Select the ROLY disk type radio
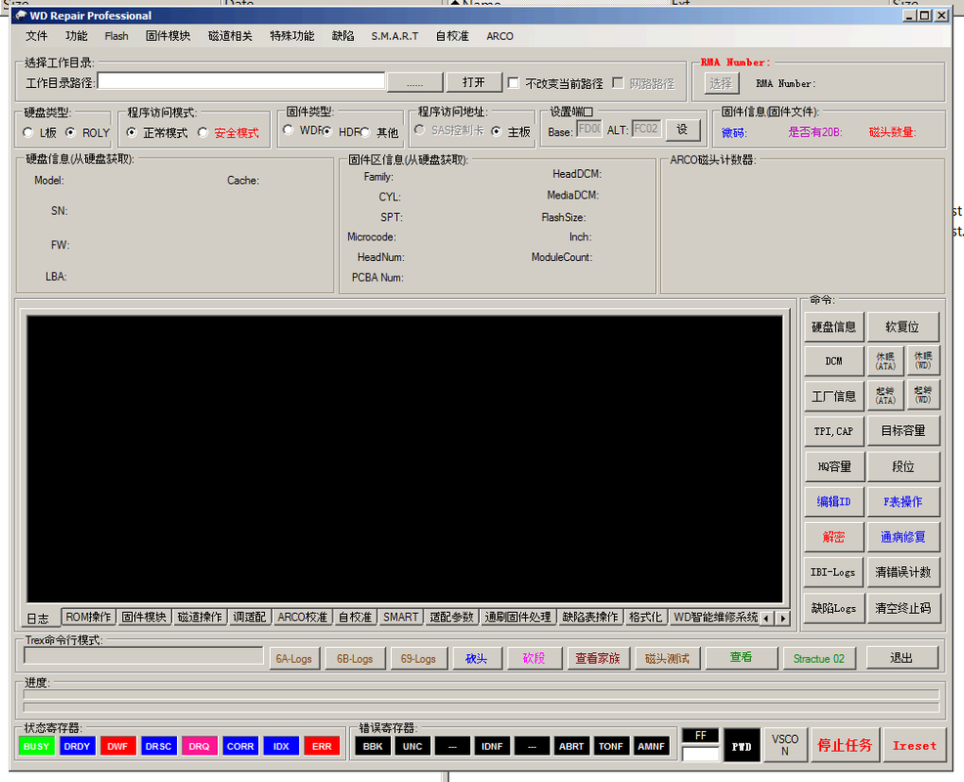964x782 pixels. [x=70, y=132]
